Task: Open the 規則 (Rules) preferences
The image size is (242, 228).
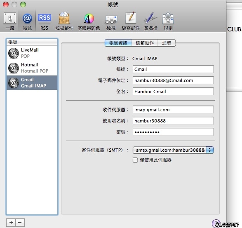Action: coord(168,21)
